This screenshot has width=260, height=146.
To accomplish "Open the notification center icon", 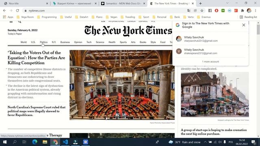I will [x=253, y=142].
